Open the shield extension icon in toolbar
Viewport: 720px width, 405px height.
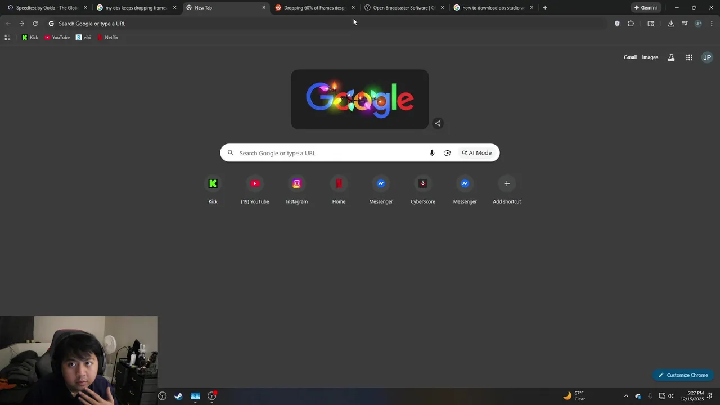pyautogui.click(x=617, y=24)
